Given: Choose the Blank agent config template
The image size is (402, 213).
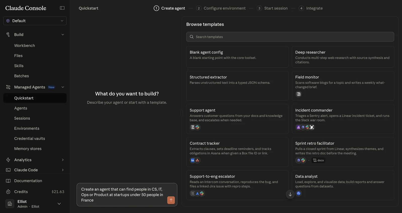Looking at the screenshot, I should click(237, 57).
